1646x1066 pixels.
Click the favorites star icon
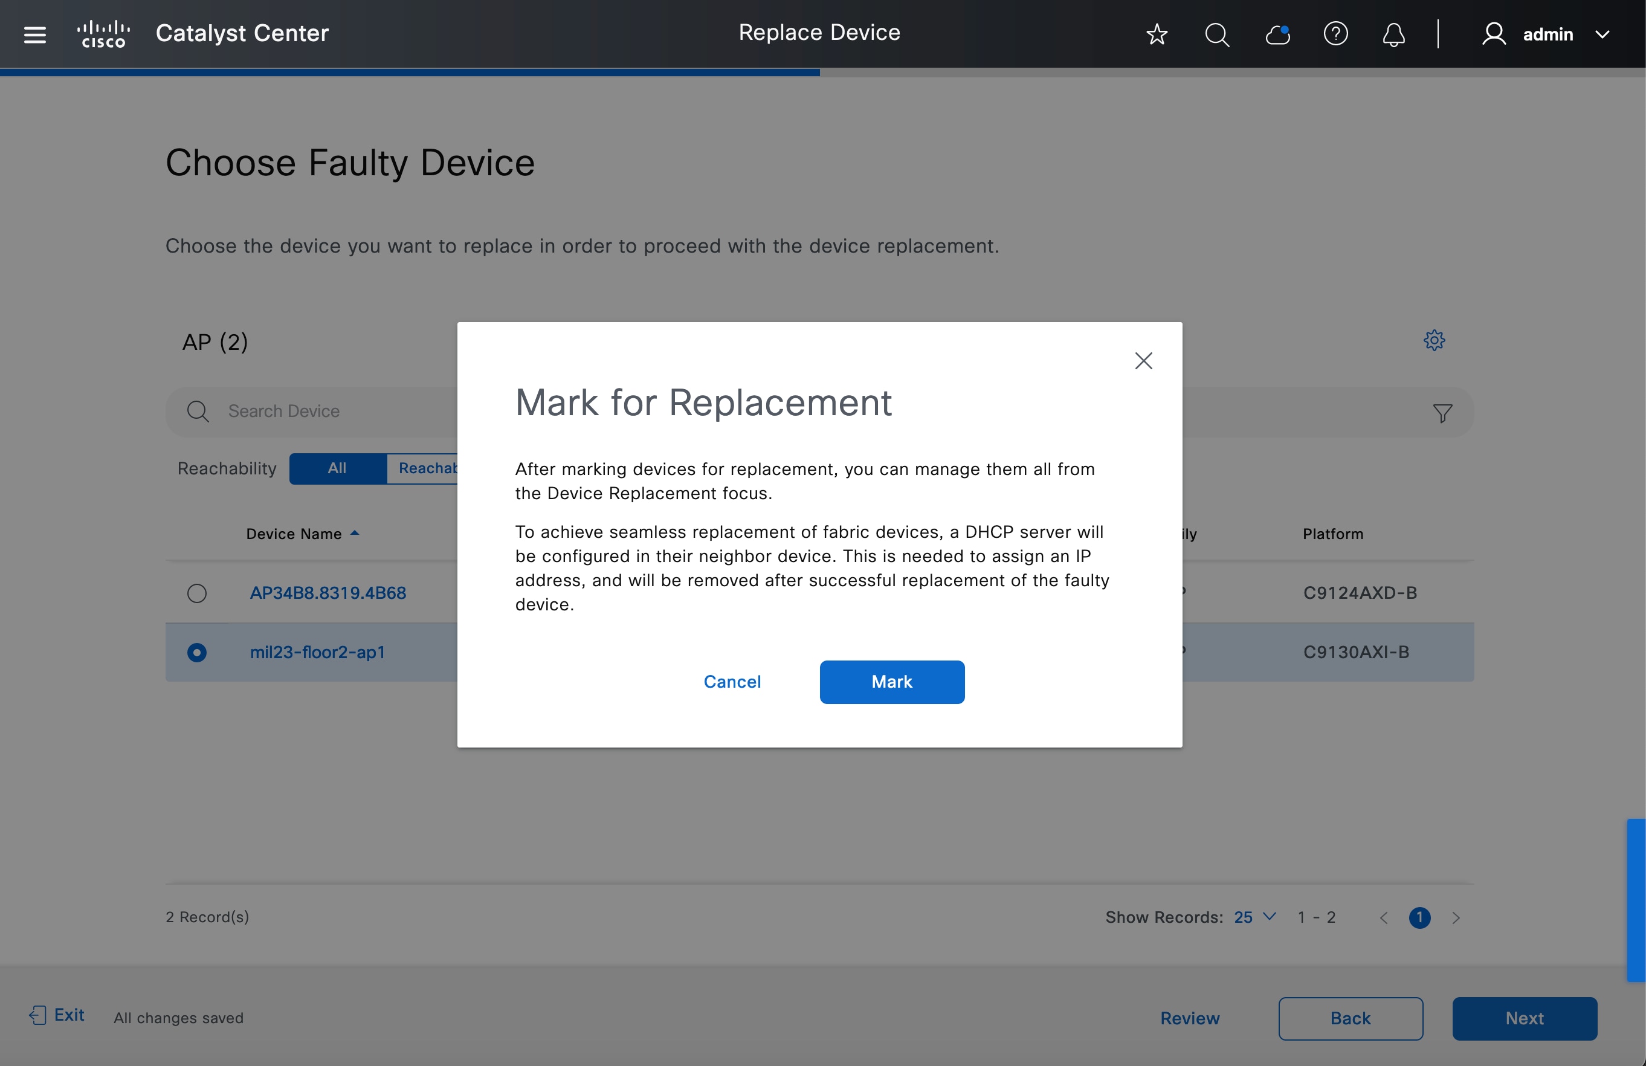point(1157,34)
